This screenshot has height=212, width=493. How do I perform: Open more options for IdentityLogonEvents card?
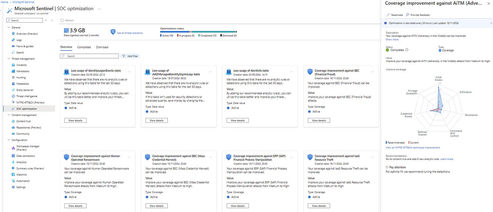click(129, 72)
